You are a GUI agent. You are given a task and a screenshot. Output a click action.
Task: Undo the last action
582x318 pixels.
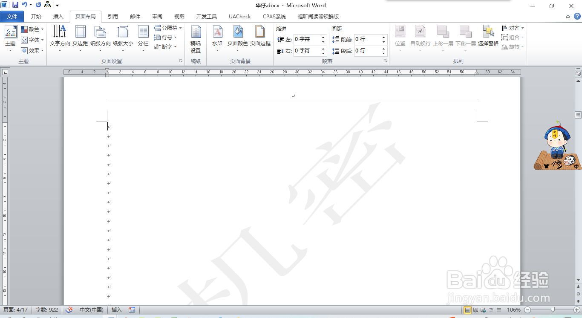pos(25,5)
